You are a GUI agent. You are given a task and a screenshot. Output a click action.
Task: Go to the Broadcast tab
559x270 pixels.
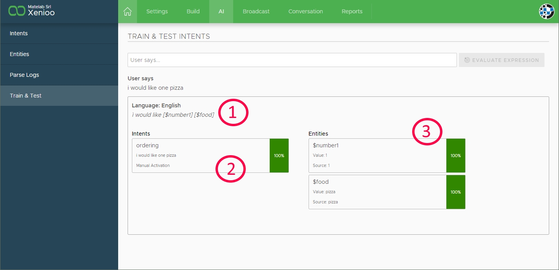(x=256, y=11)
